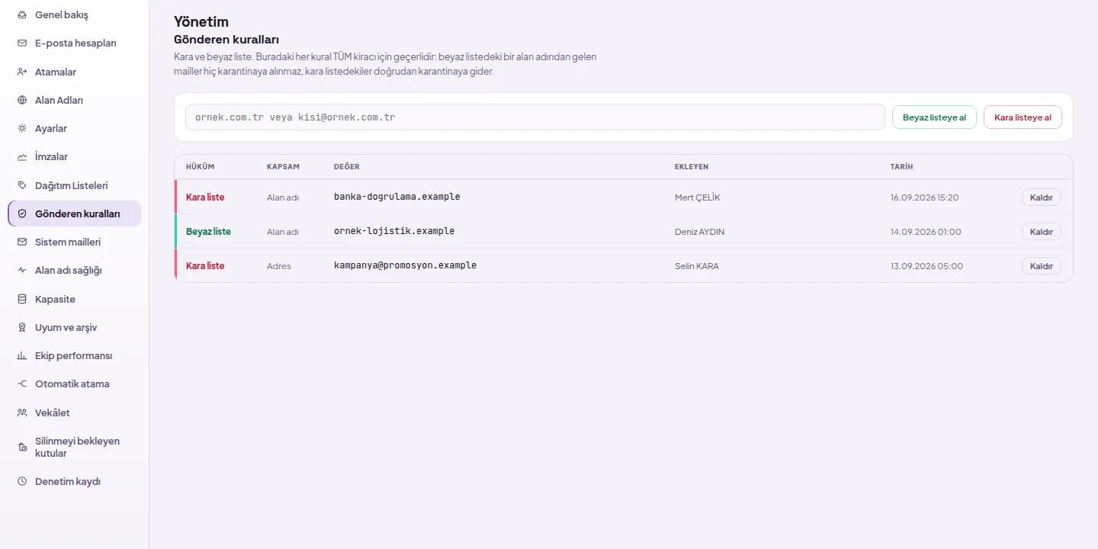Click the person-arrow icon next to Atamalar
Image resolution: width=1098 pixels, height=549 pixels.
click(22, 72)
